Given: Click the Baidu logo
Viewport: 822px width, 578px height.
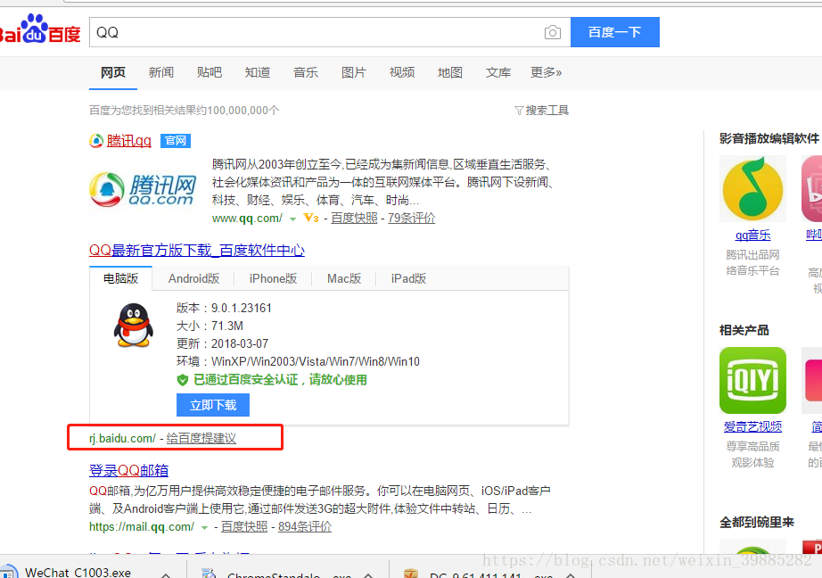Looking at the screenshot, I should click(x=40, y=29).
